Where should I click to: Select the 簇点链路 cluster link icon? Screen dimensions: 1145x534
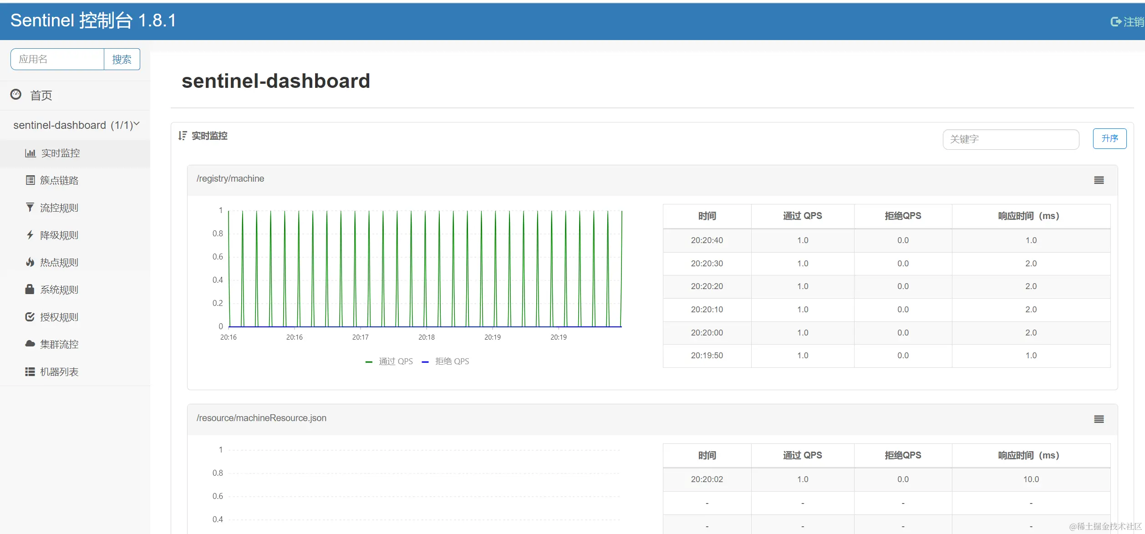click(x=29, y=180)
